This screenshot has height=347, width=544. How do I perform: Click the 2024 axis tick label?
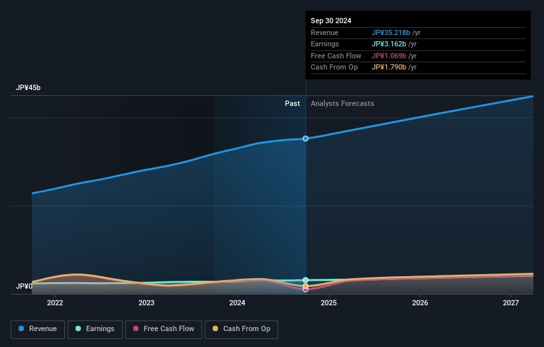click(x=237, y=303)
